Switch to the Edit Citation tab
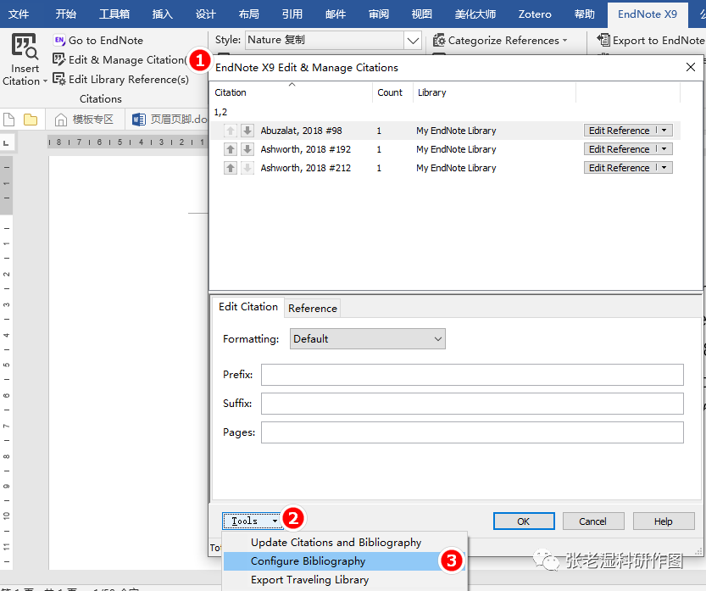706x591 pixels. click(x=248, y=307)
